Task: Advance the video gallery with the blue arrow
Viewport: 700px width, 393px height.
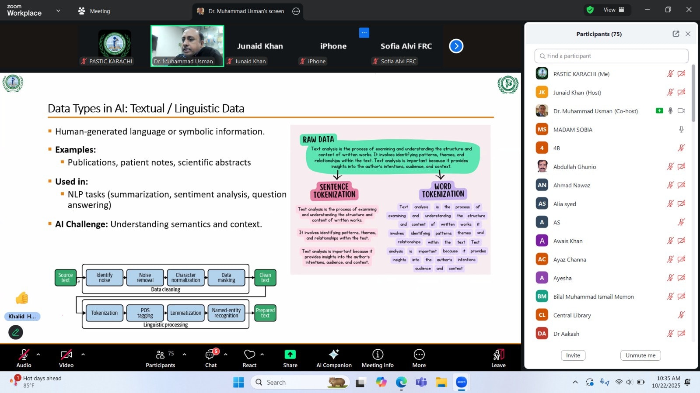Action: tap(456, 46)
